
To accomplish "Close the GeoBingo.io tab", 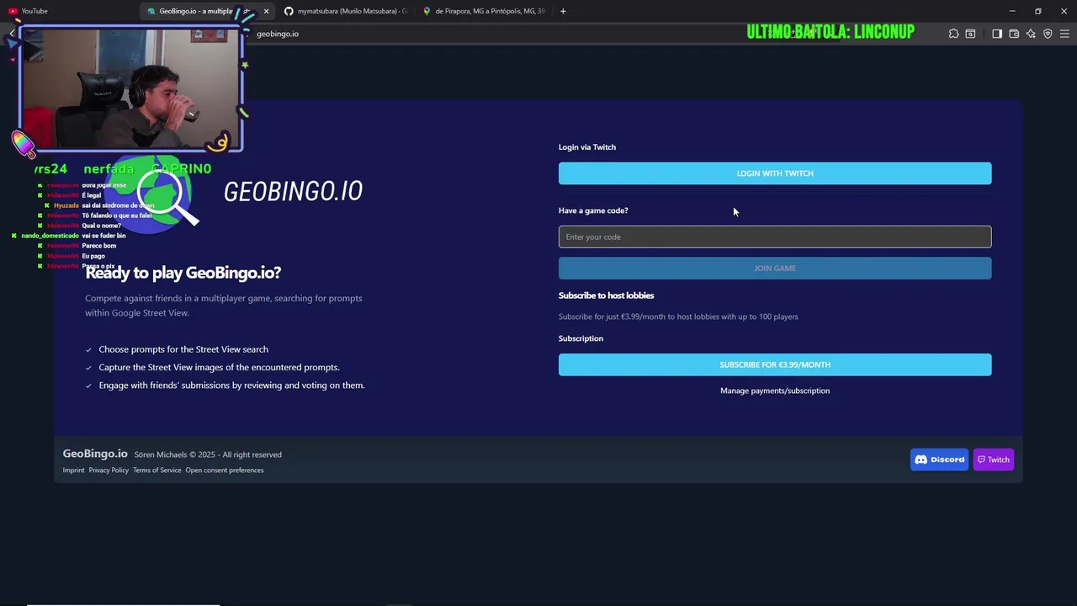I will click(x=266, y=11).
